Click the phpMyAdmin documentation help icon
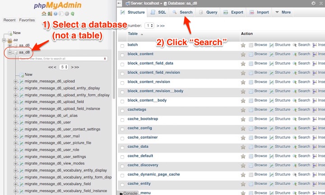This screenshot has width=325, height=195. click(x=56, y=14)
